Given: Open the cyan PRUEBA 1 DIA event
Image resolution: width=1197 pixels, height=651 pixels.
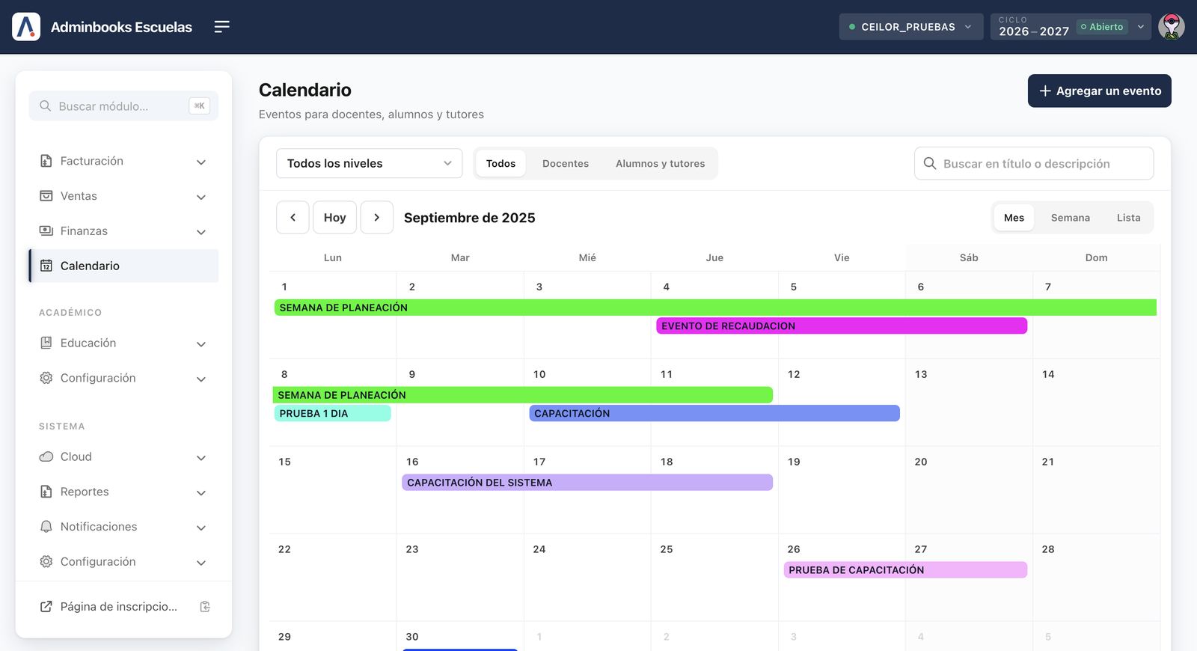Looking at the screenshot, I should pyautogui.click(x=332, y=413).
